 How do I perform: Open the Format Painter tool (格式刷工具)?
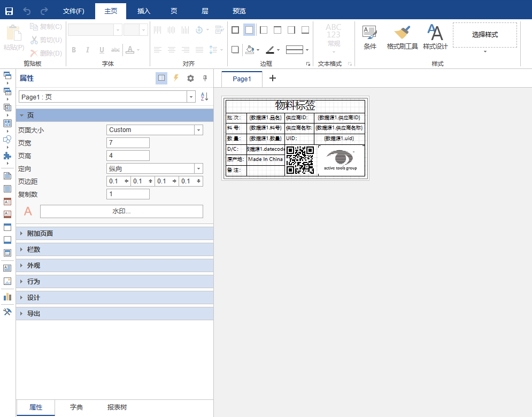pos(402,37)
